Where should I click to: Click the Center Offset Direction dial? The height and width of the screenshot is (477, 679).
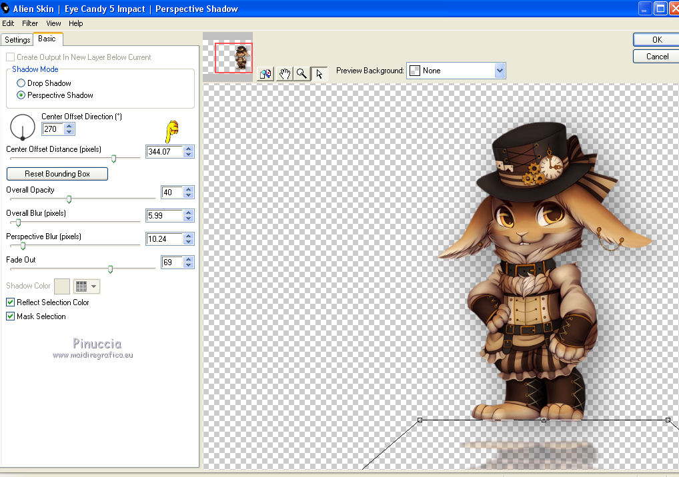pos(23,127)
